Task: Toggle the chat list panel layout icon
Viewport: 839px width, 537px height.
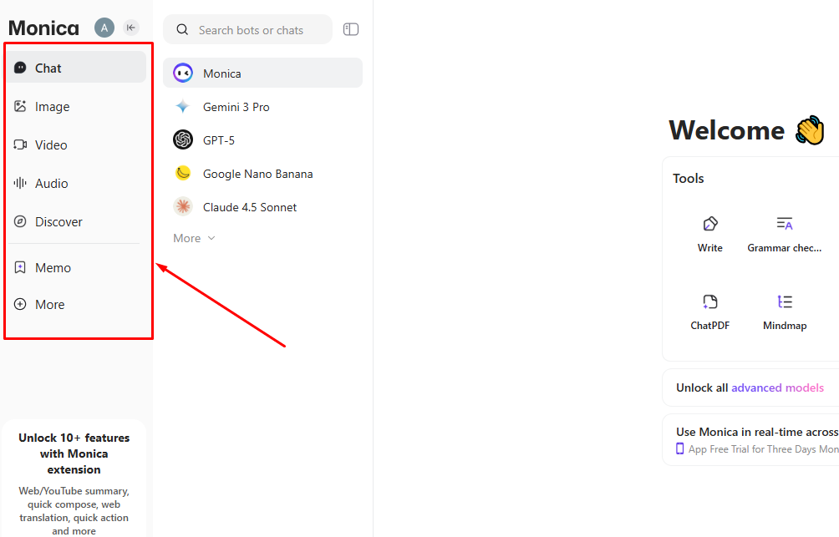Action: pos(351,29)
